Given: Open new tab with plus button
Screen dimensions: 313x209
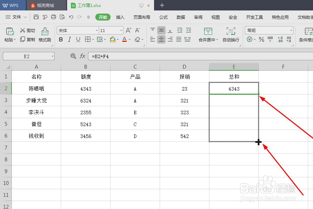Looking at the screenshot, I should click(162, 6).
